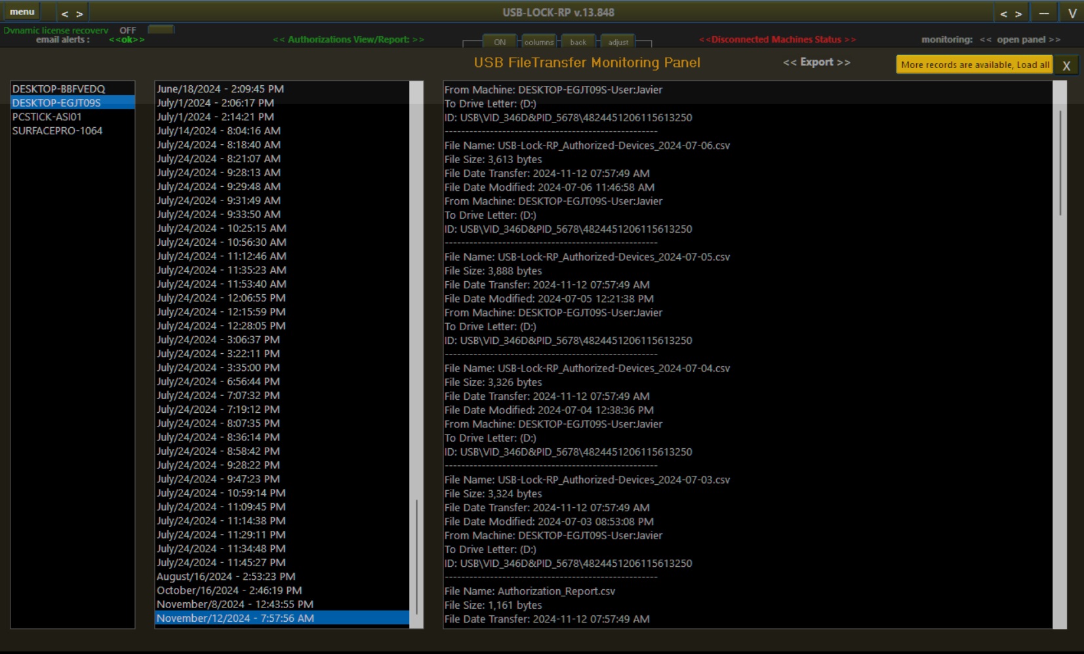Select record July/24/2024 - 11:14:38 PM
Screen dimensions: 1084x654
coord(282,521)
